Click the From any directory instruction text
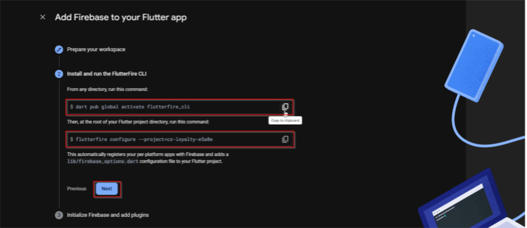 point(107,89)
